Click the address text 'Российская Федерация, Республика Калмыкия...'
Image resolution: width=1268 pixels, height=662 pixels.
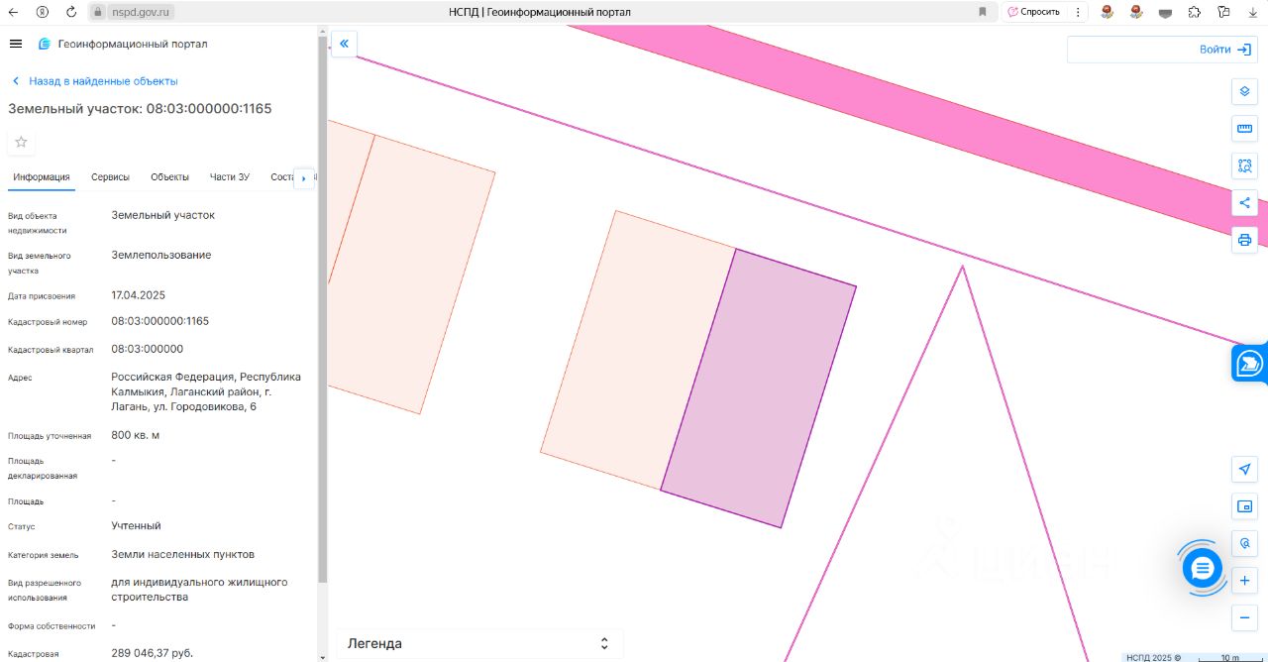(x=206, y=391)
